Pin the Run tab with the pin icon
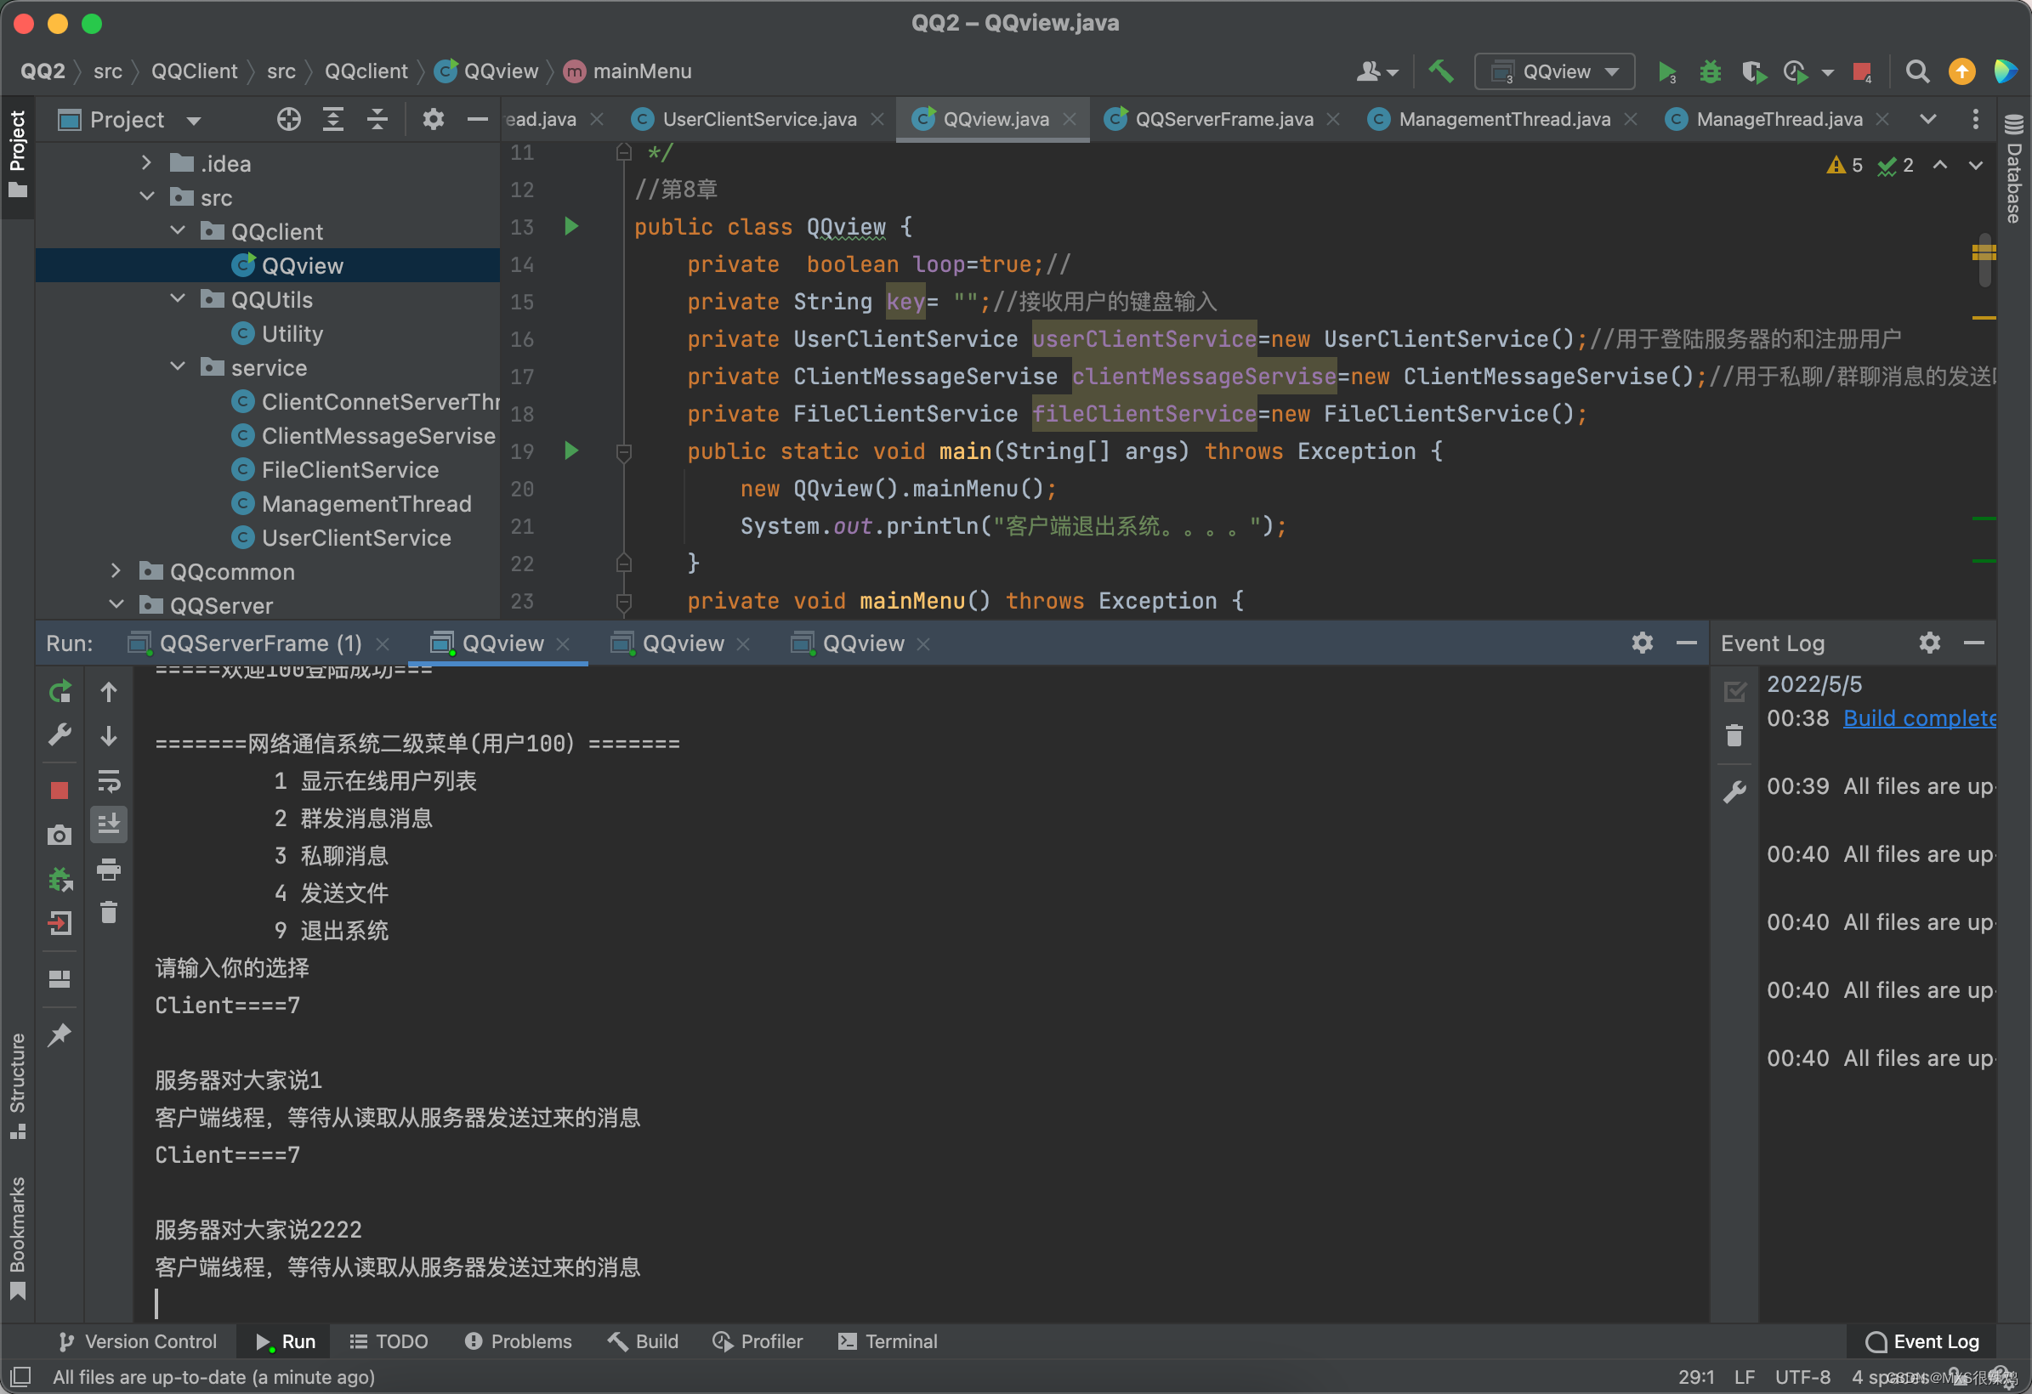Screen dimensions: 2032x1394 (x=60, y=1035)
